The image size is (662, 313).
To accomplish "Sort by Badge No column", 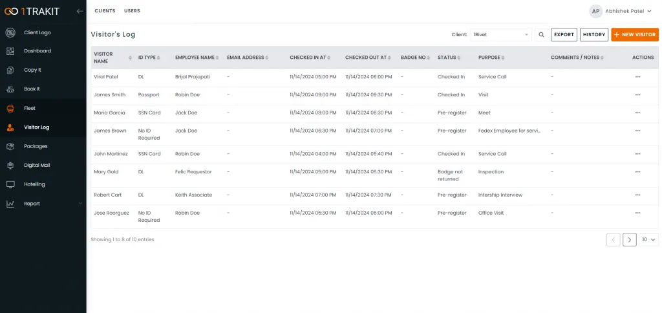I will point(429,58).
